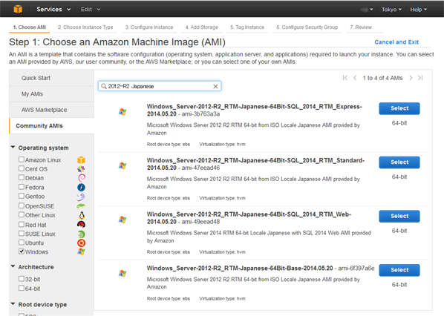The width and height of the screenshot is (444, 316).
Task: Go to first page of AMIs
Action: [x=345, y=78]
